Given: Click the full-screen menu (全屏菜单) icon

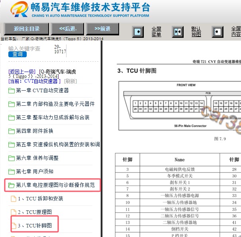Looking at the screenshot, I should [138, 32].
